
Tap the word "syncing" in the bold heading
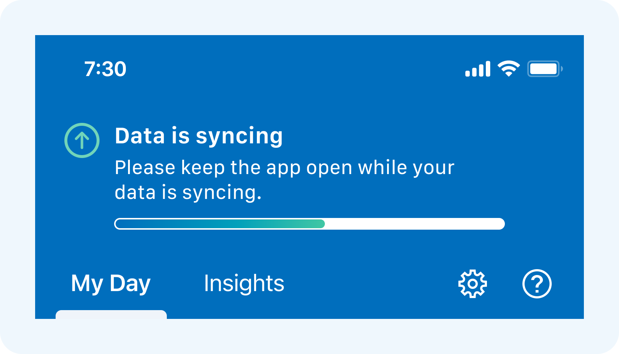coord(239,137)
